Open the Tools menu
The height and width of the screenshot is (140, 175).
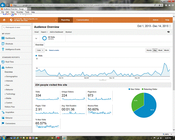pos(27,12)
